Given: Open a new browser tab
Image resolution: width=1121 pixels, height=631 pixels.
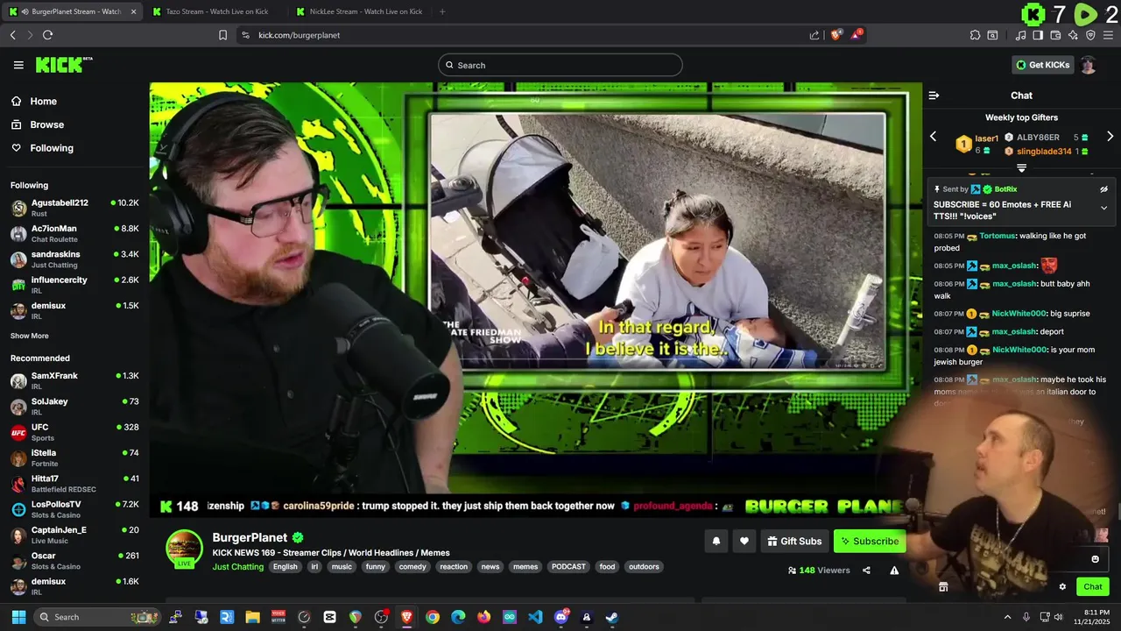Looking at the screenshot, I should [442, 11].
